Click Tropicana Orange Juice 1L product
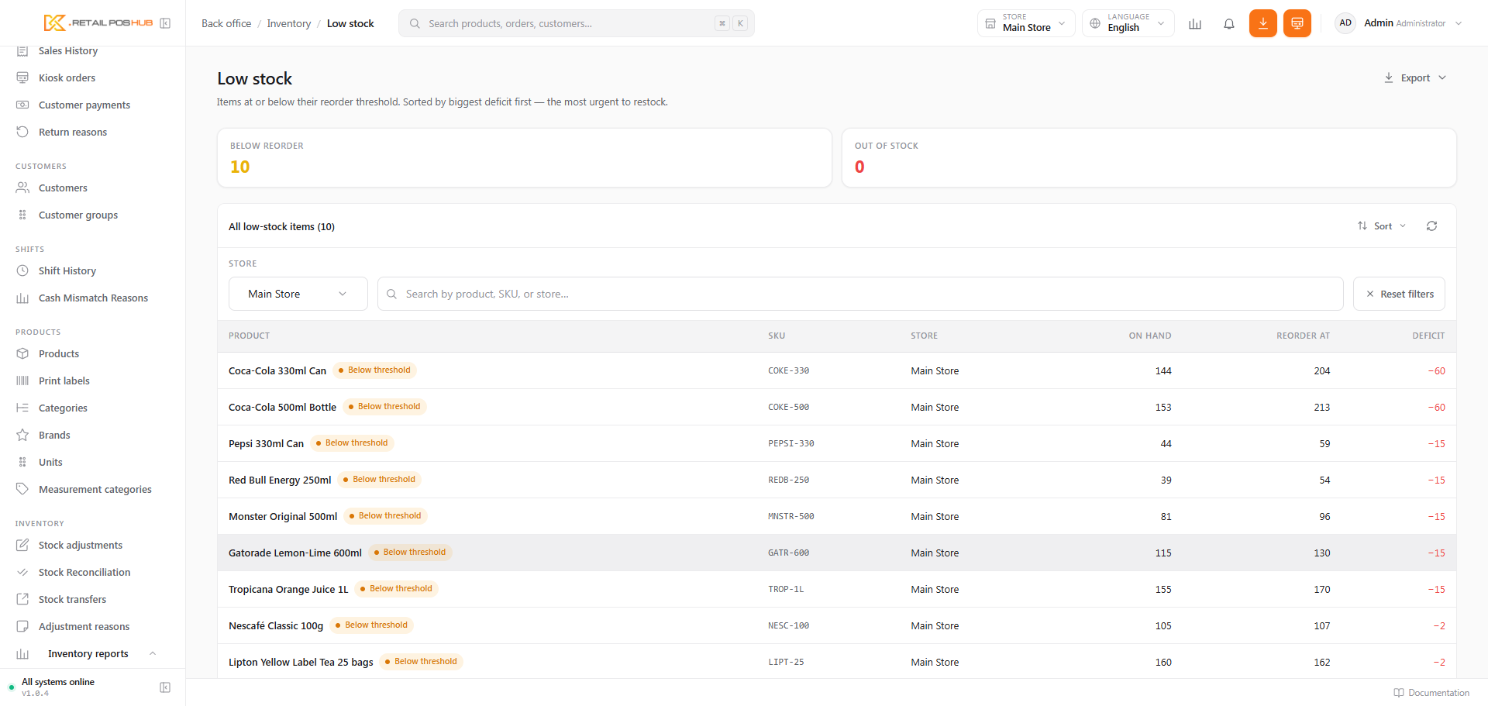The image size is (1488, 706). click(288, 590)
